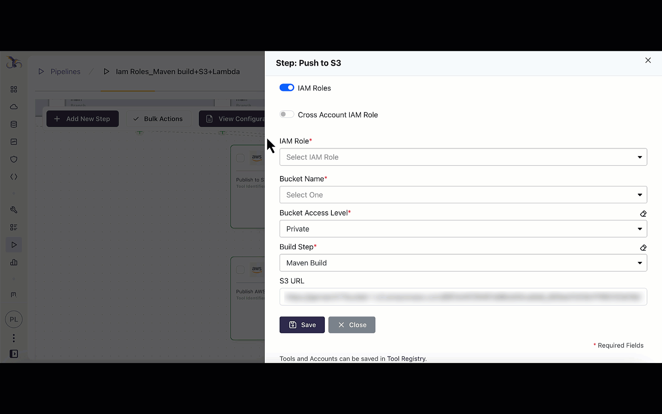Viewport: 662px width, 414px height.
Task: Click the Pipelines breadcrumb
Action: pyautogui.click(x=65, y=72)
